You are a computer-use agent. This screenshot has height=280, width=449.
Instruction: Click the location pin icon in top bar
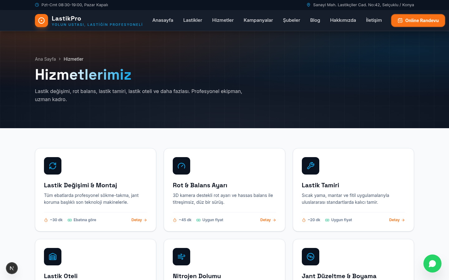coord(309,5)
